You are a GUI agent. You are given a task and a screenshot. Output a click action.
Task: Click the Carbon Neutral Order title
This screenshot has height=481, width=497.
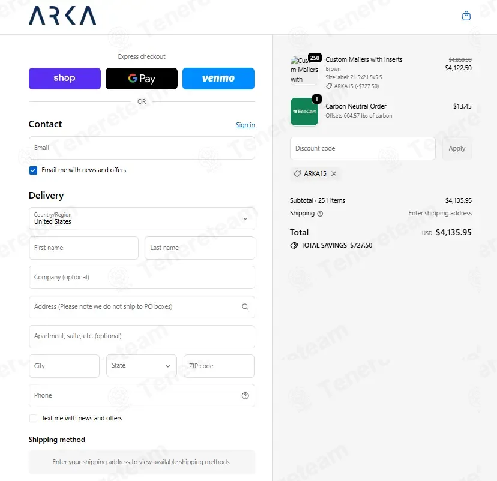(x=355, y=106)
